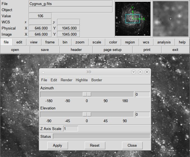Open the Render menu in 3D dialog
190x157 pixels.
coord(66,80)
